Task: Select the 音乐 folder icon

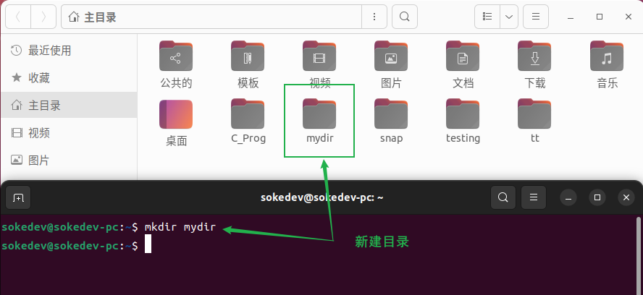Action: 607,56
